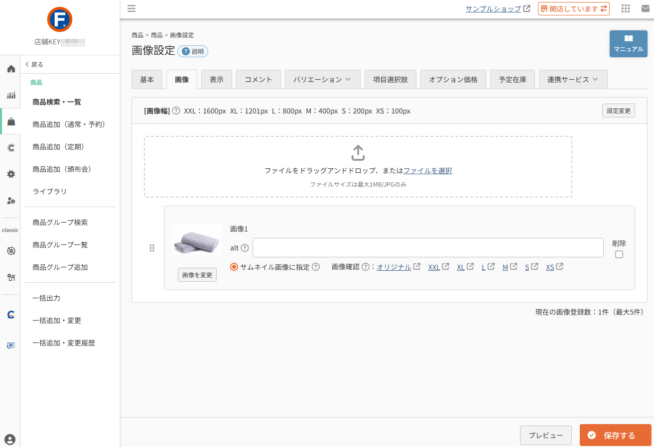Open the マニュアル book button
Image resolution: width=654 pixels, height=447 pixels.
coord(629,44)
